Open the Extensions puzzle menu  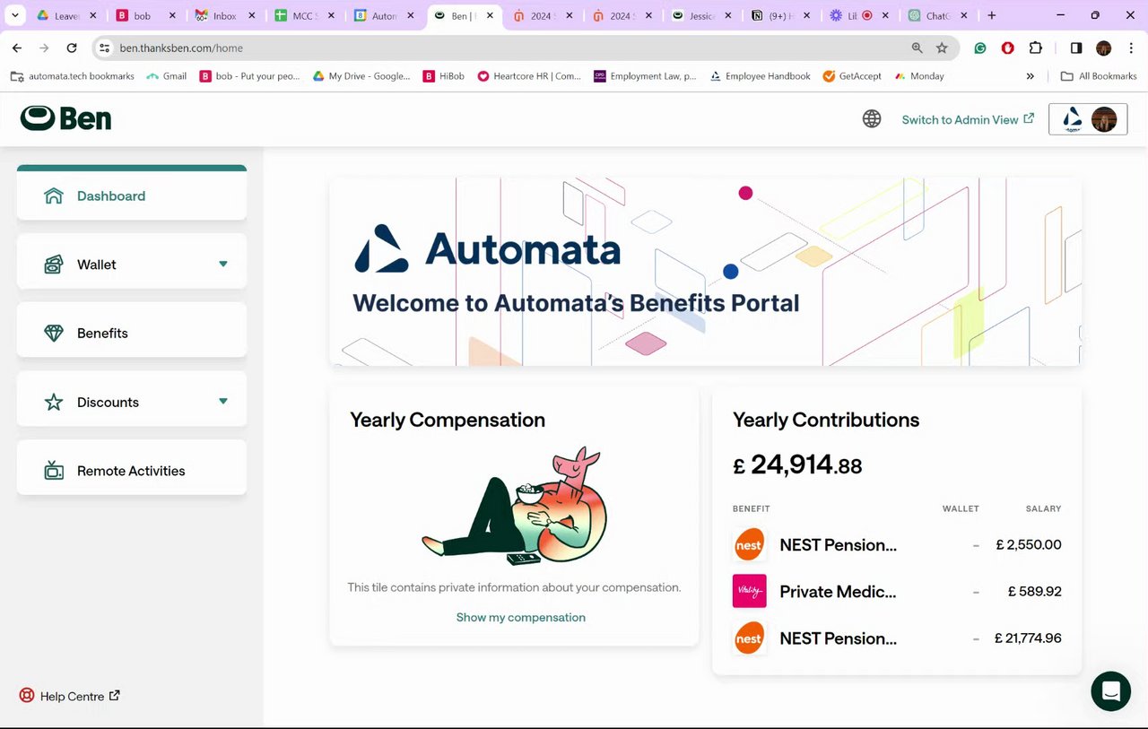pyautogui.click(x=1035, y=48)
